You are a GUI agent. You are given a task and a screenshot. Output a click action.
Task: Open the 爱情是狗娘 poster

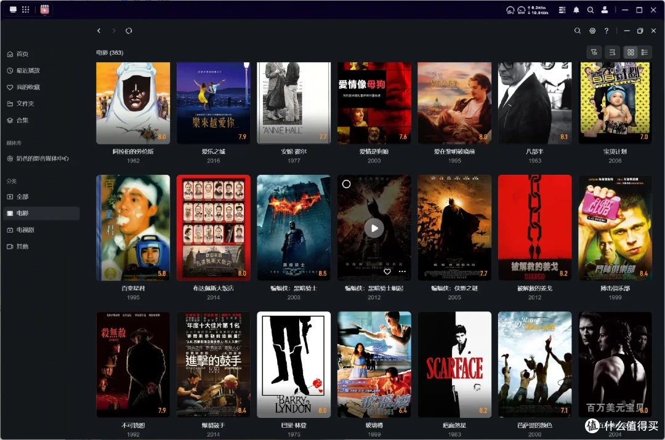point(374,103)
